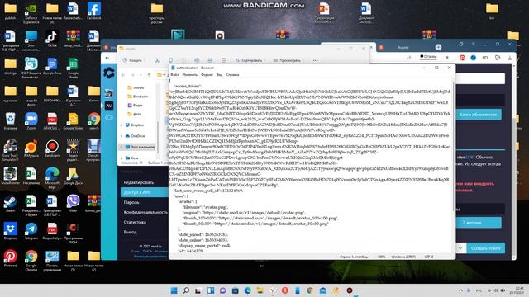Click the Windows Start button on taskbar
Screen dimensions: 529x297
click(174, 290)
